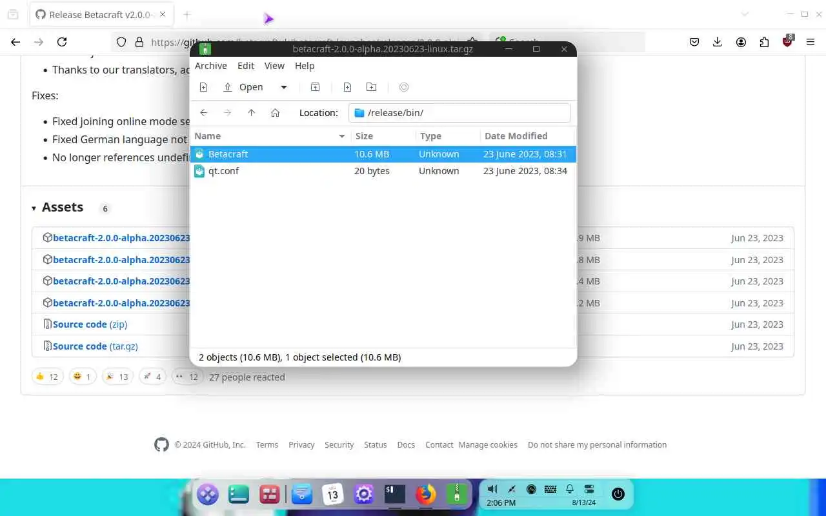Open the Firefox hamburger menu
This screenshot has height=516, width=826.
tap(811, 42)
